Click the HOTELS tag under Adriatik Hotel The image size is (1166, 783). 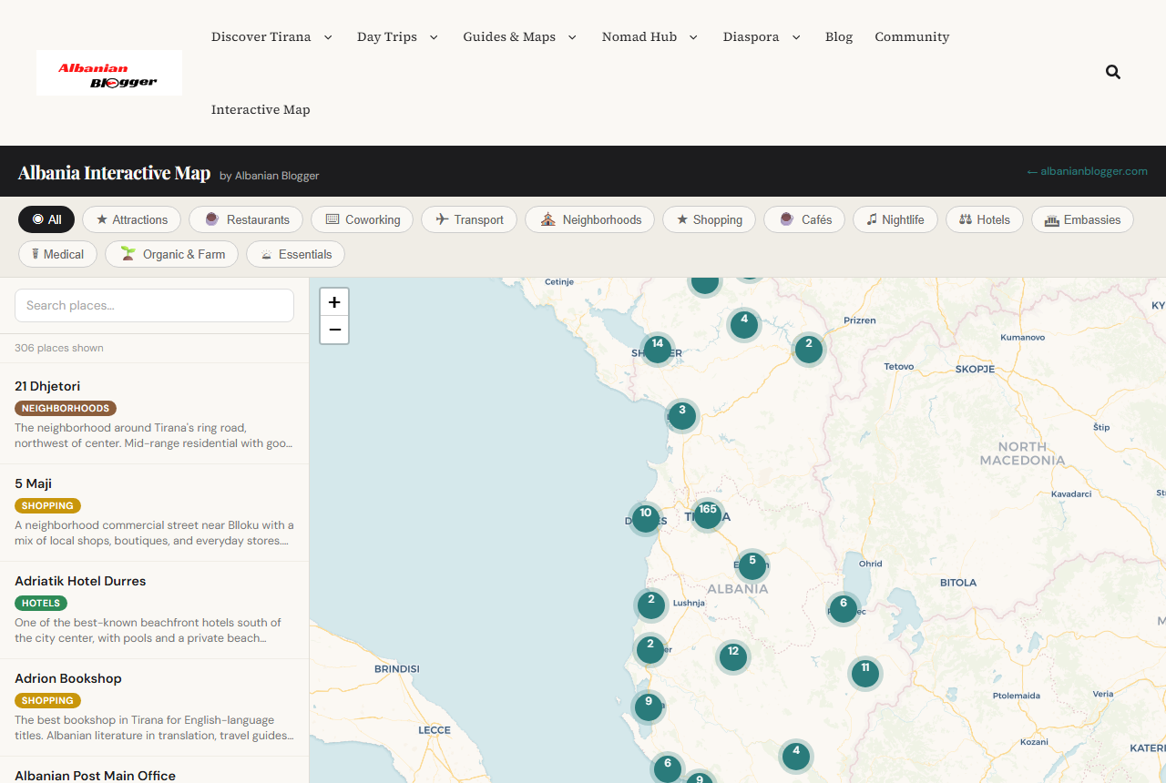[x=41, y=604]
